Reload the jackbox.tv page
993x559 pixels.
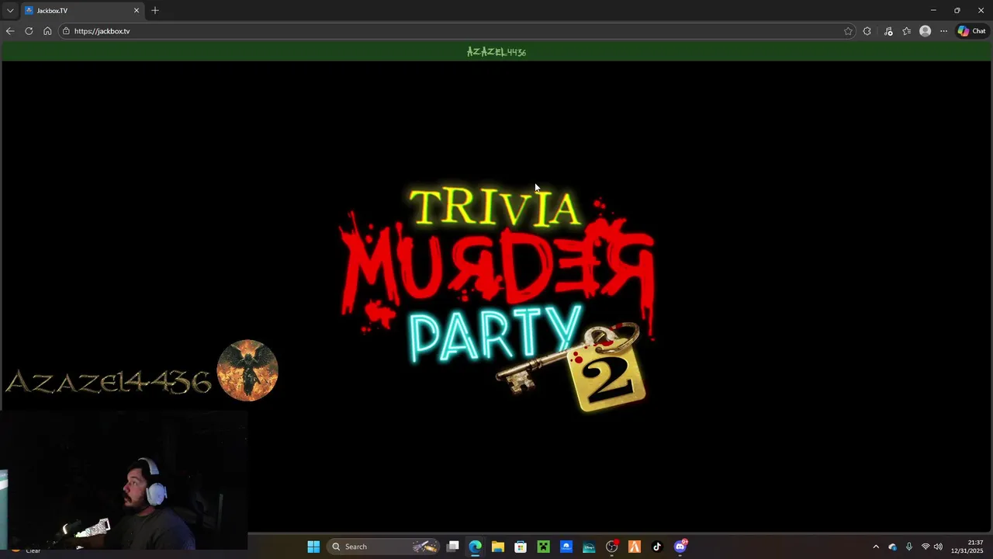point(29,31)
